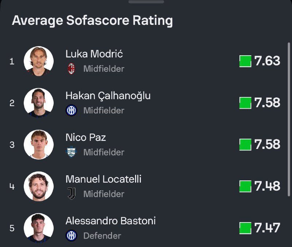Viewport: 292px width, 247px height.
Task: Open Alessandro Bastoni's profile photo
Action: coord(39,228)
